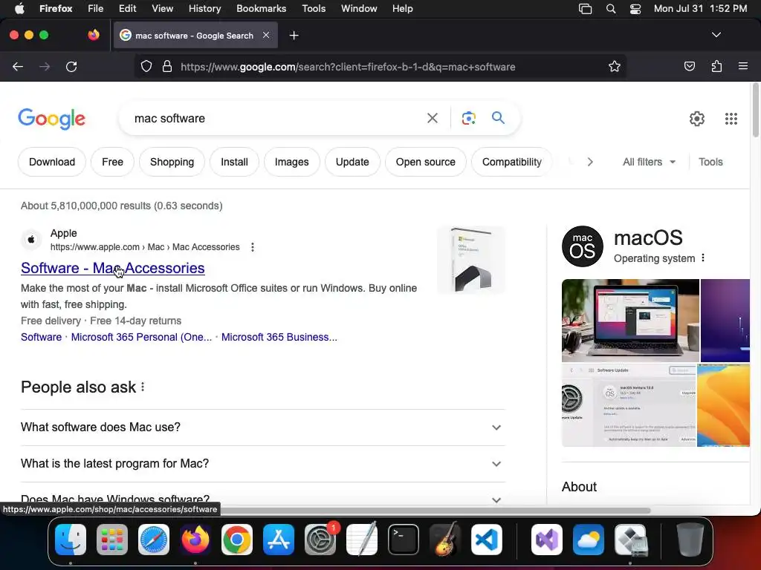Expand 'Does Mac have Windows software?' question
The image size is (761, 570).
(262, 498)
